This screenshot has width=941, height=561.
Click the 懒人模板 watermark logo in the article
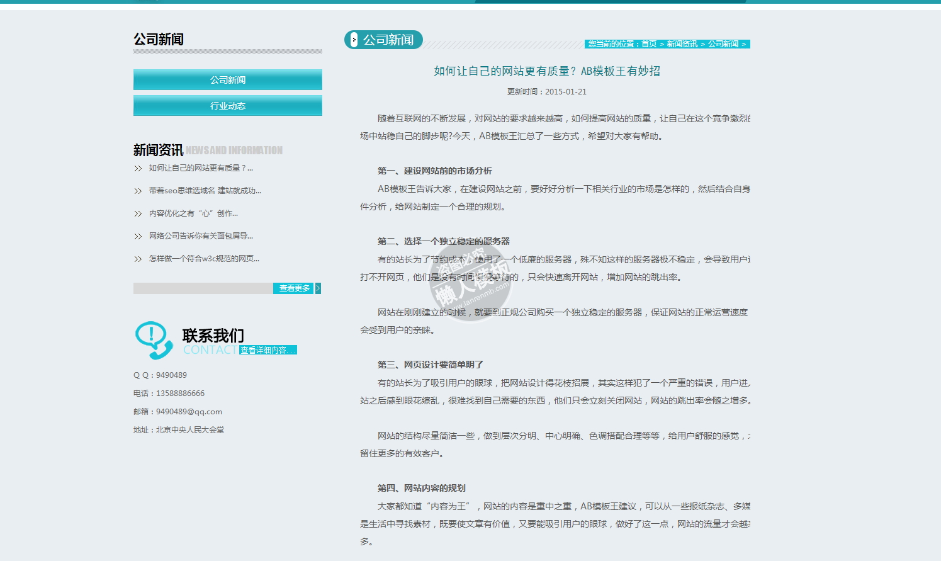pyautogui.click(x=471, y=280)
